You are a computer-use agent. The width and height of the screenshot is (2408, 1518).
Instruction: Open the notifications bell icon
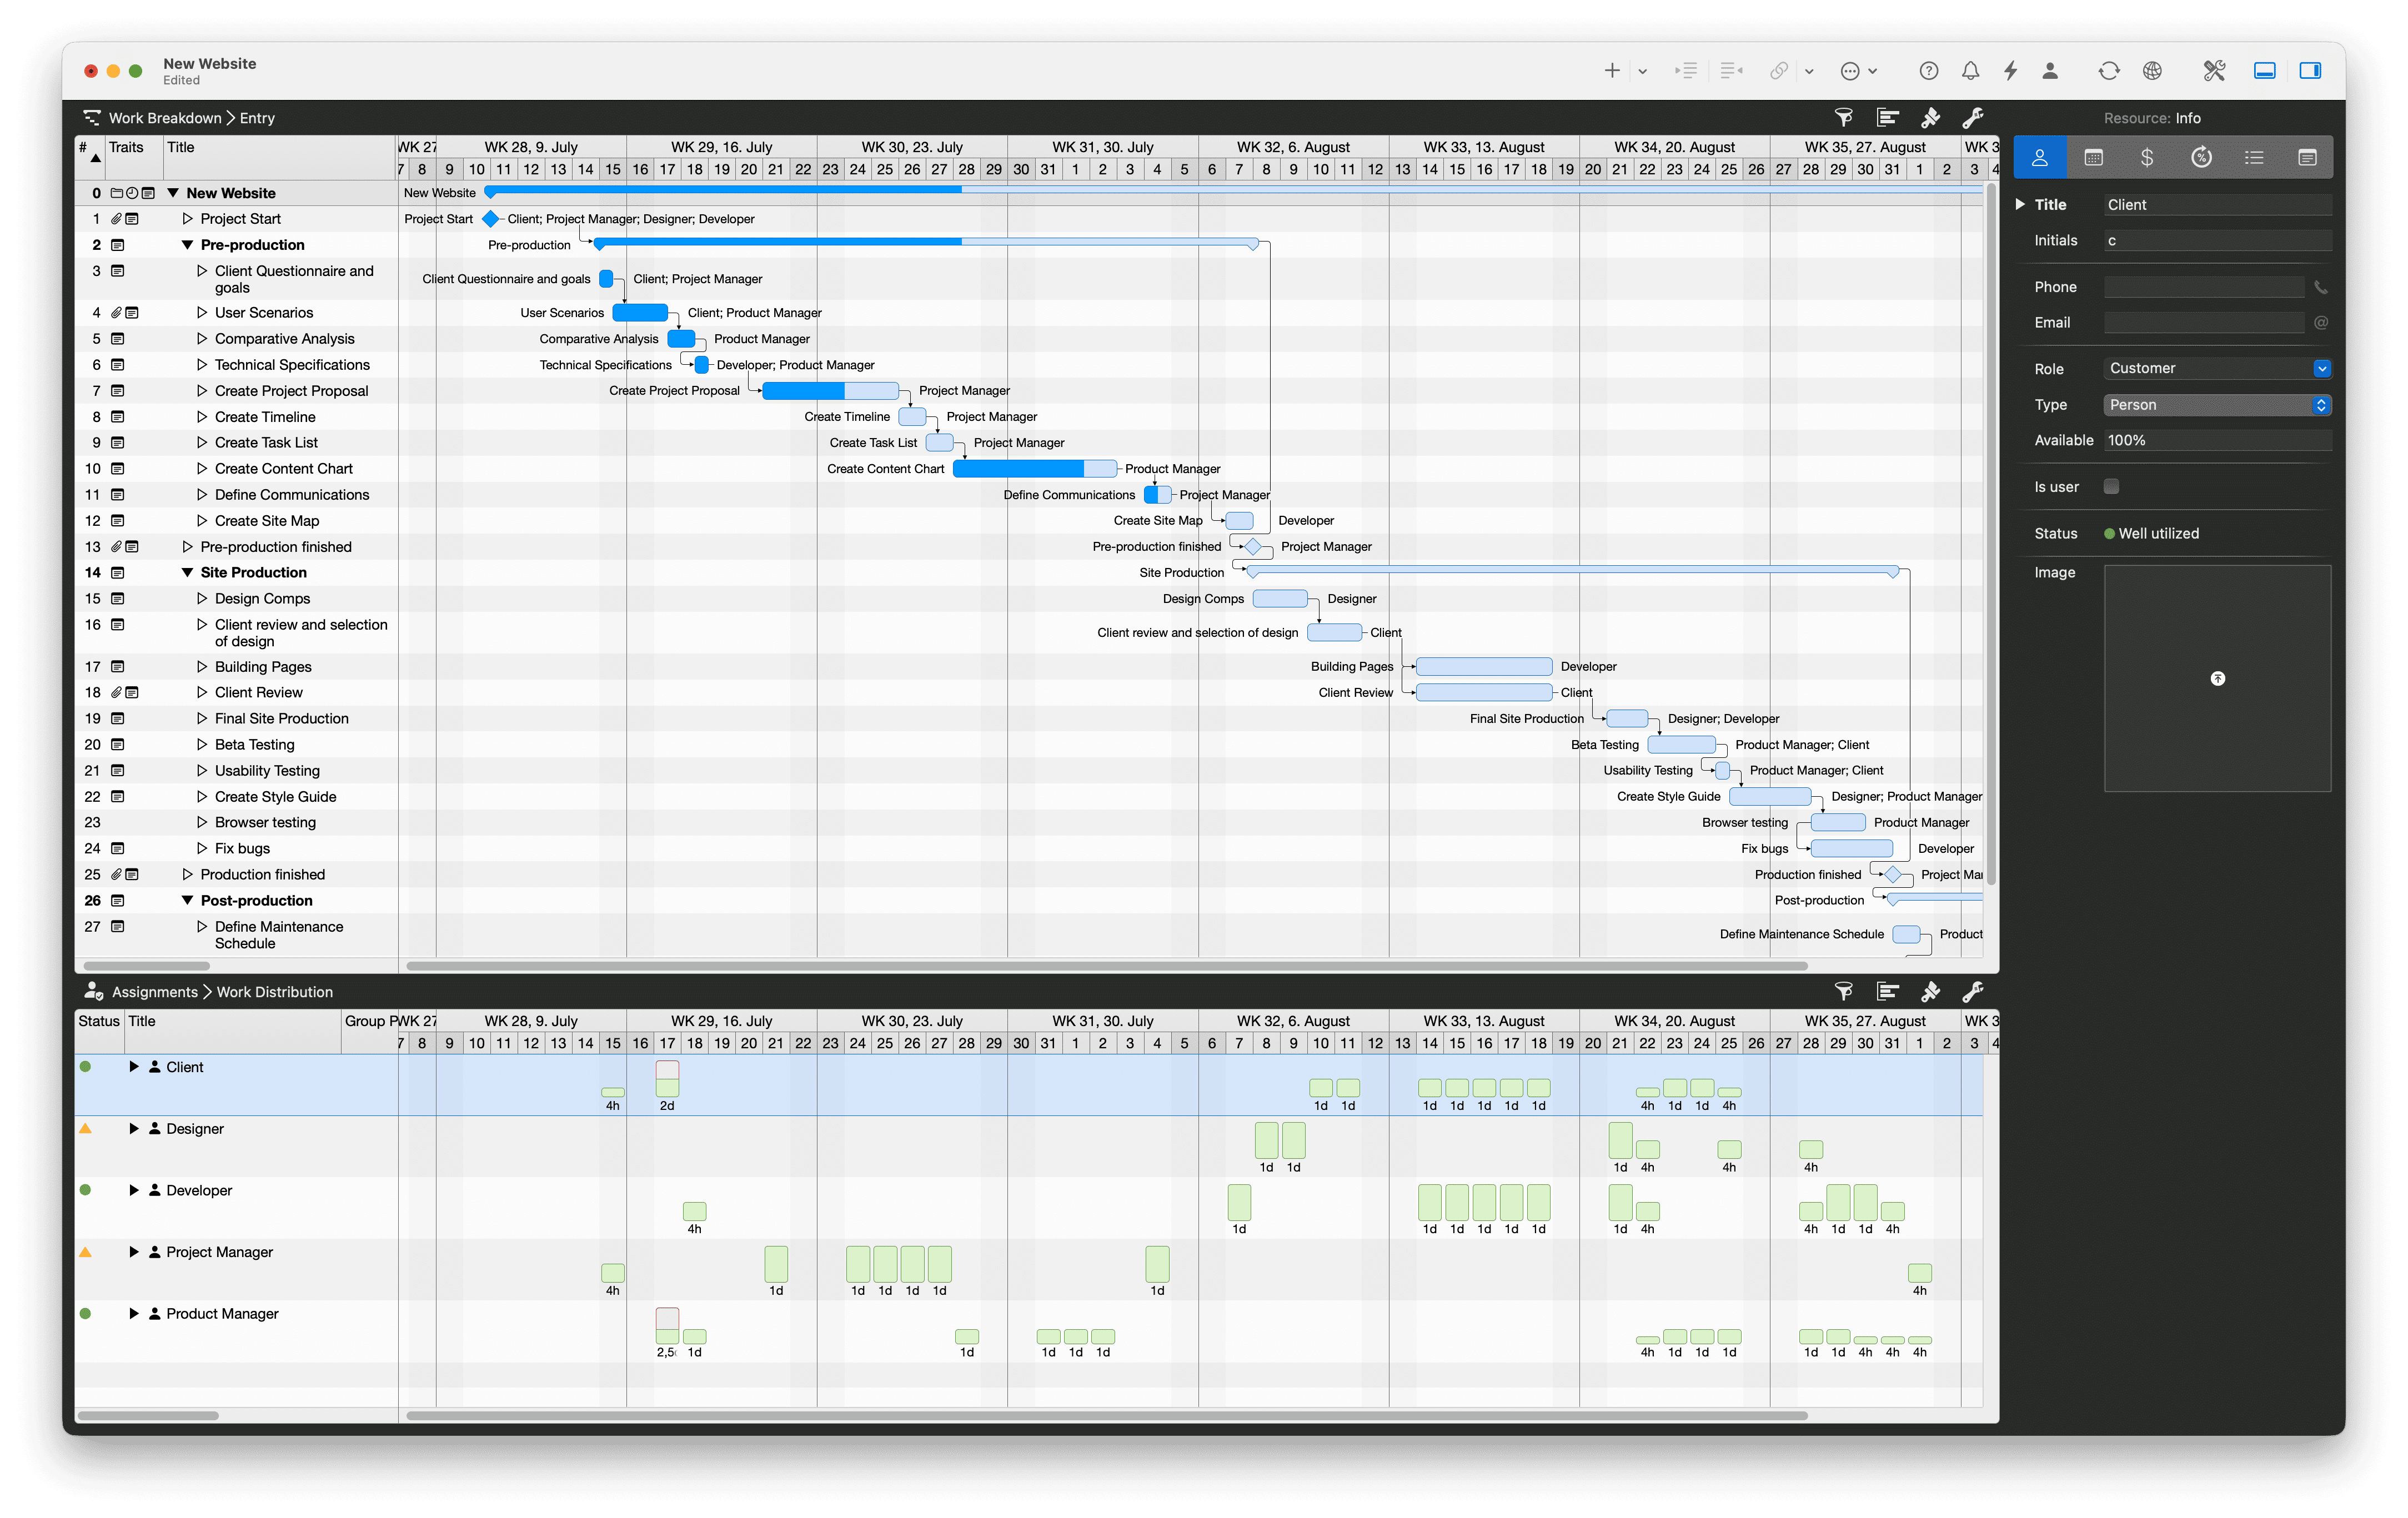coord(1970,71)
